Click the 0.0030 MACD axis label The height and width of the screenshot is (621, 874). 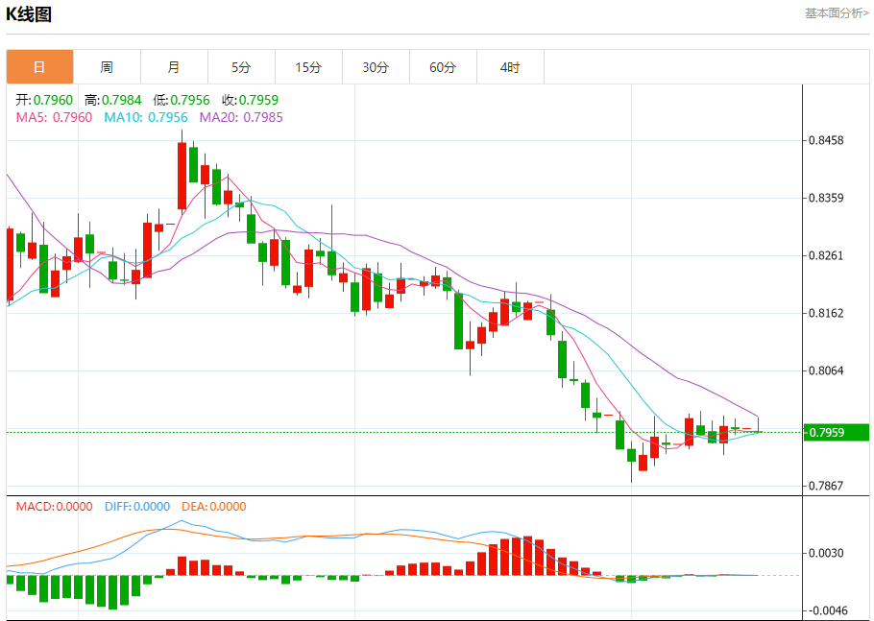[x=826, y=553]
